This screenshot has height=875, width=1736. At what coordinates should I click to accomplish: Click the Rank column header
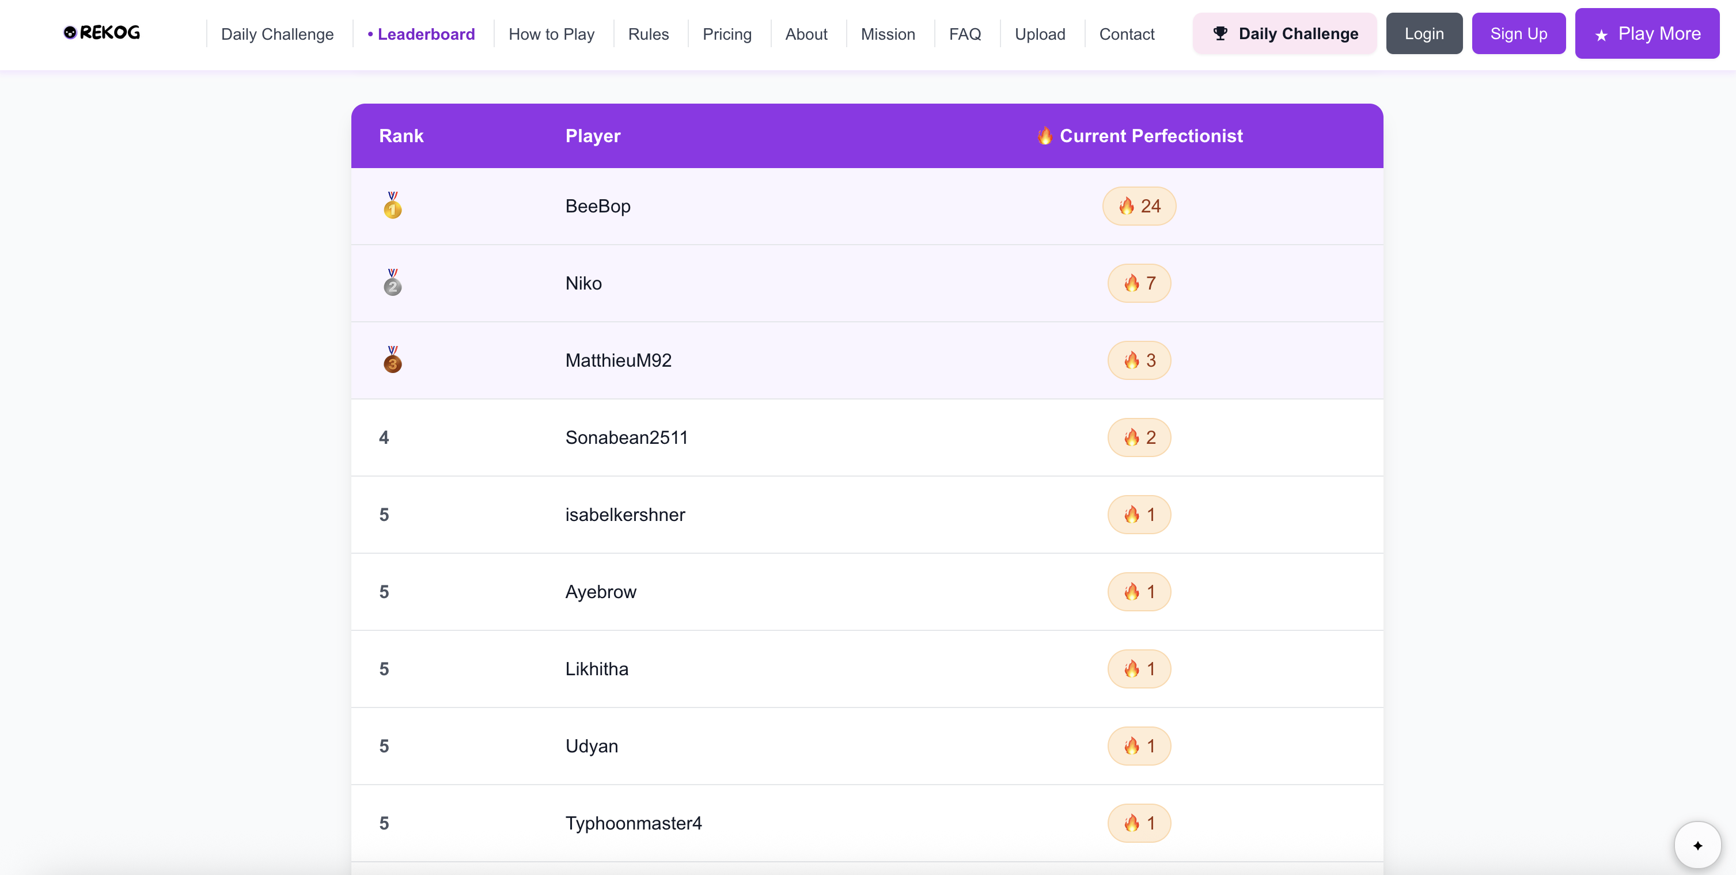(x=401, y=135)
